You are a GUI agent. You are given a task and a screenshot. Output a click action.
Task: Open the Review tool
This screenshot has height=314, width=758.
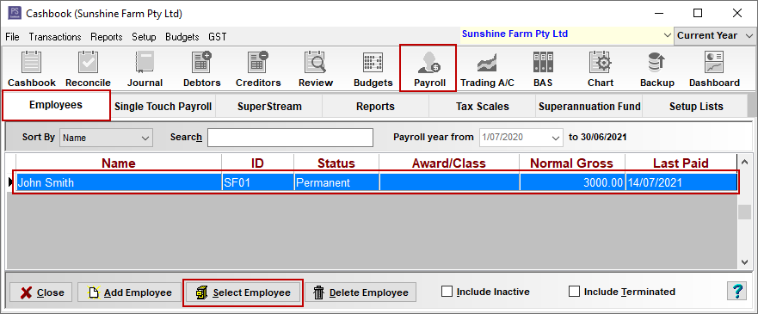pos(316,69)
